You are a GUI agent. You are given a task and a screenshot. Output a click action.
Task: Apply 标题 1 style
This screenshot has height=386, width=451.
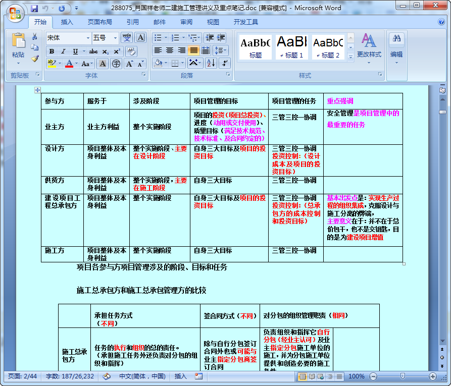pyautogui.click(x=291, y=46)
